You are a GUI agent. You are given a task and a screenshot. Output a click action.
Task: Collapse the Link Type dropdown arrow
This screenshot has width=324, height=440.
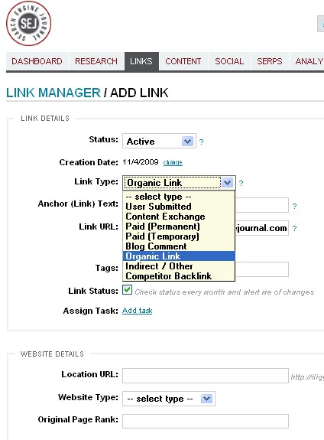227,183
